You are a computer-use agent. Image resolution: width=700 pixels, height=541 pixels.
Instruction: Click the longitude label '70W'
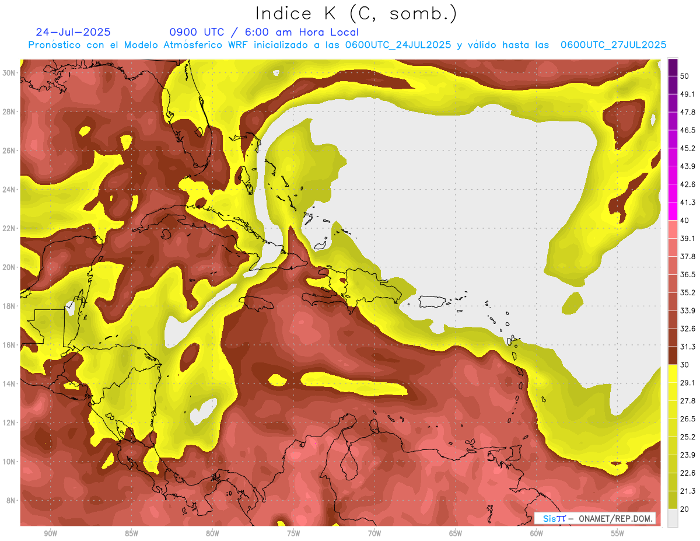point(374,533)
